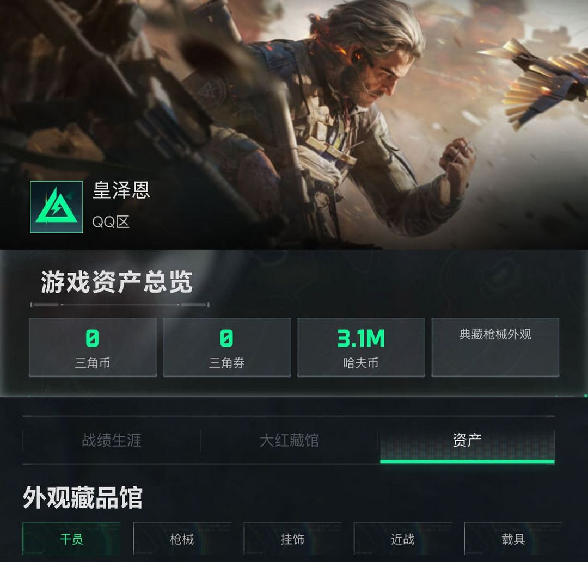588x562 pixels.
Task: Switch to the 大红藏馆 tab
Action: pos(289,440)
